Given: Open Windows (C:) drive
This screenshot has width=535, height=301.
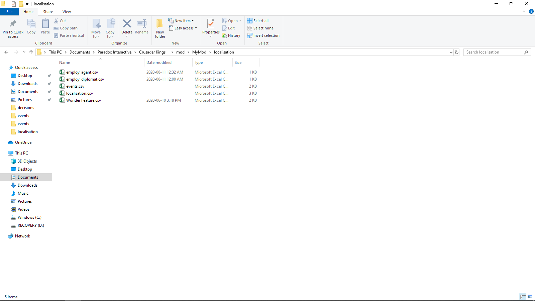Looking at the screenshot, I should [29, 217].
